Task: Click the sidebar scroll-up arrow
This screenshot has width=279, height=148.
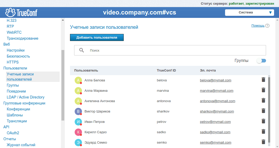Action: coord(63,20)
